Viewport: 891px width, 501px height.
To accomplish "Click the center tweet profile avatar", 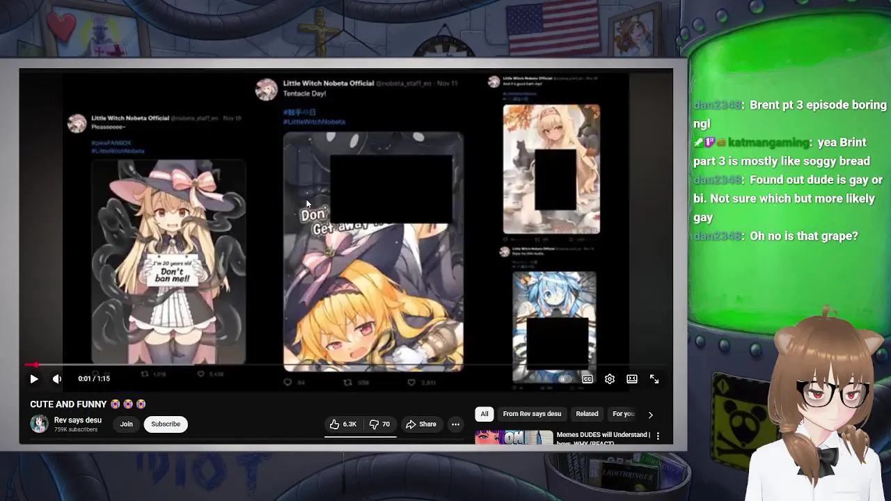I will (x=266, y=90).
